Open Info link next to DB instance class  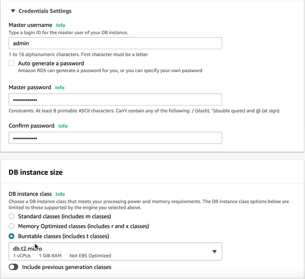[x=60, y=194]
